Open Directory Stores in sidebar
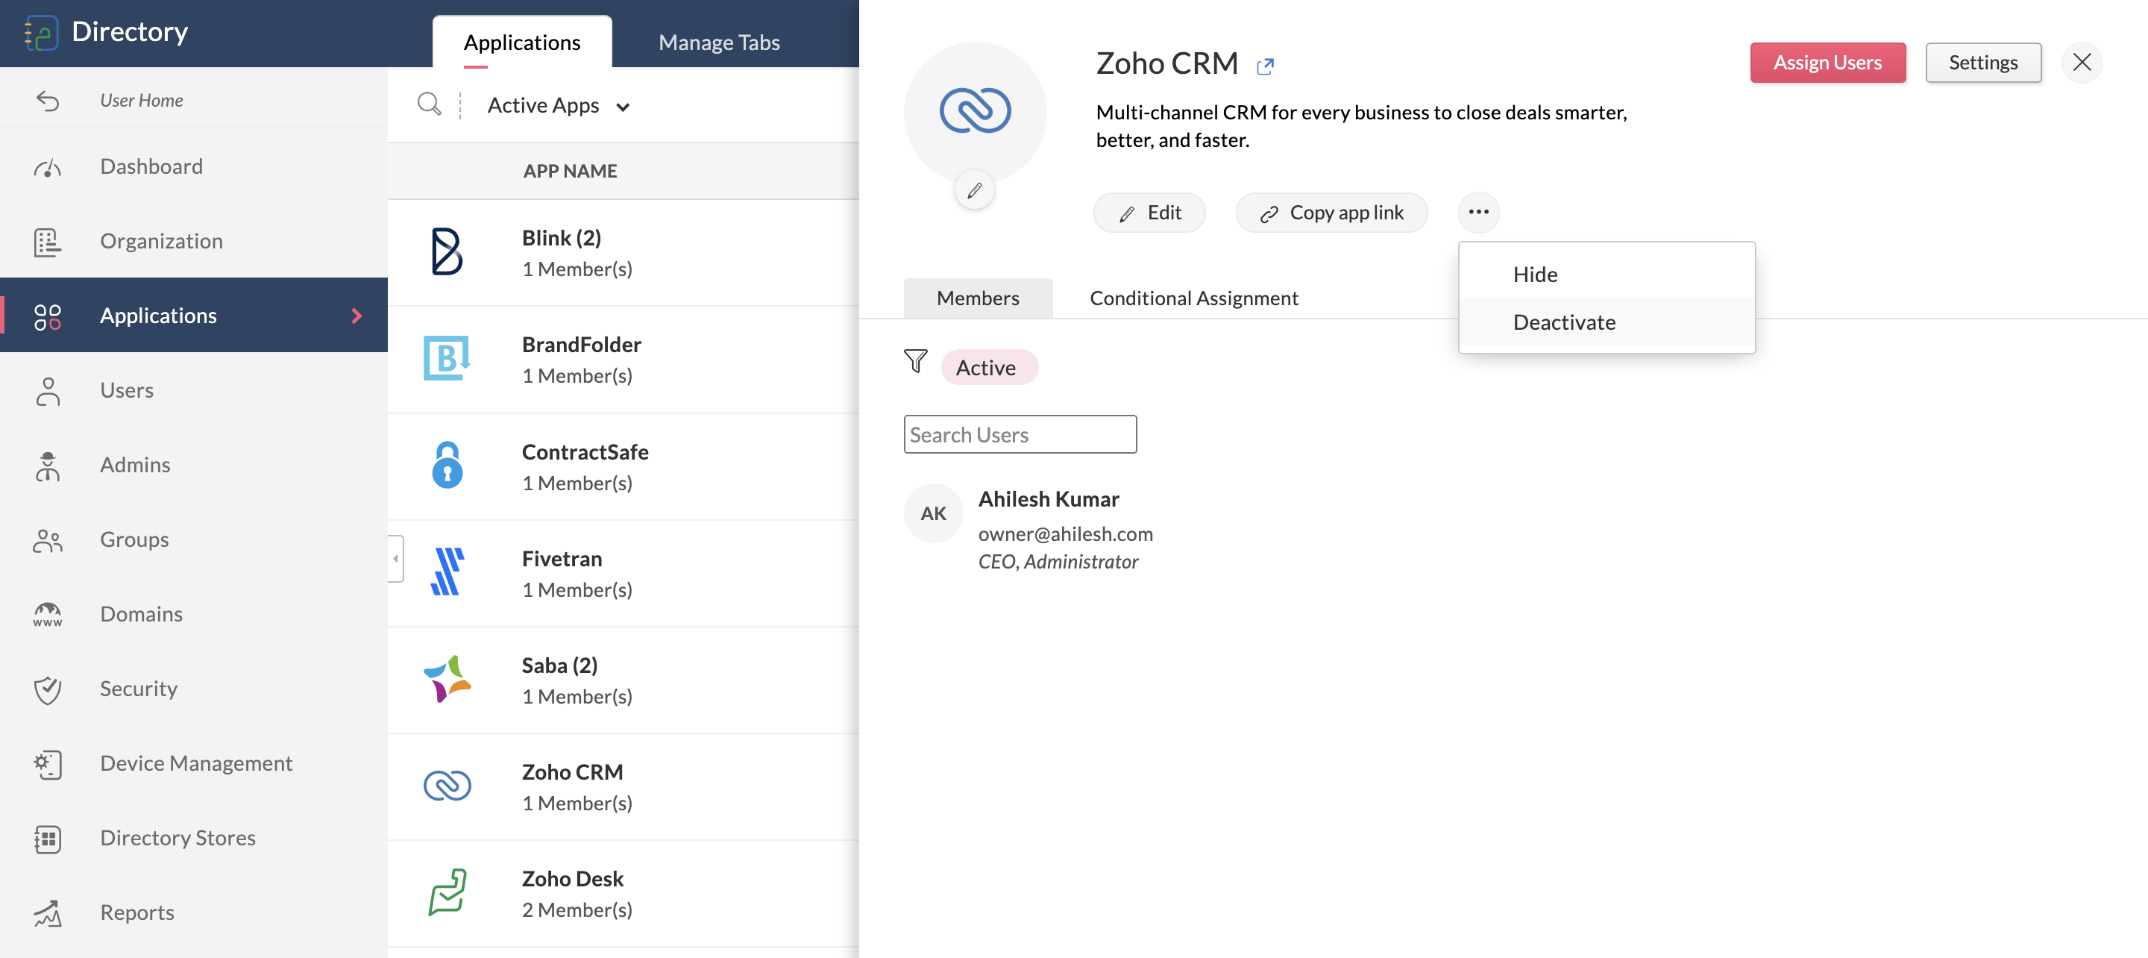2148x958 pixels. click(x=178, y=837)
